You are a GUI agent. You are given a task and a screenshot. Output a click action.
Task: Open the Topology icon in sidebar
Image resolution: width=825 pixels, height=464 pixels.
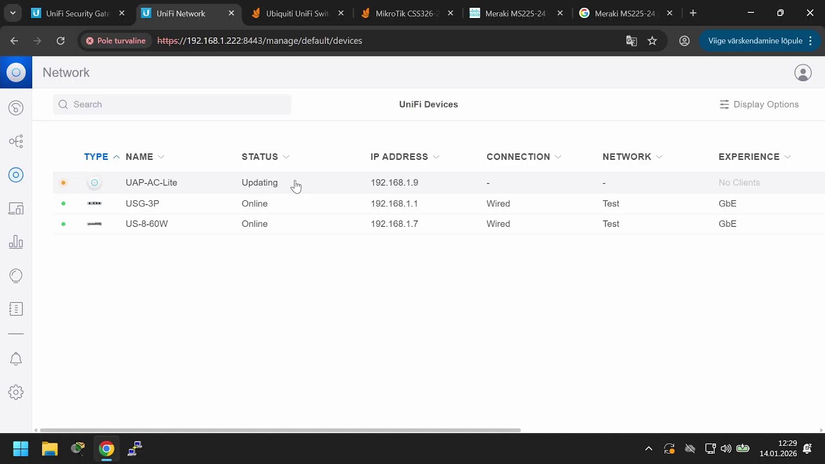tap(16, 141)
